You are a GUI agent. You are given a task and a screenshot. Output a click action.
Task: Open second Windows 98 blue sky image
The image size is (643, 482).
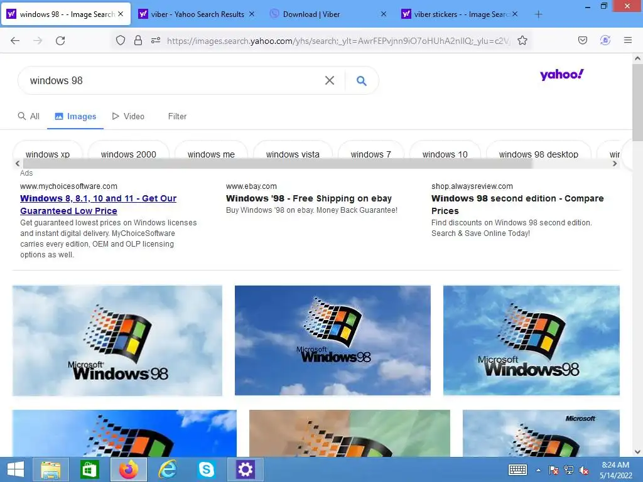coord(333,340)
